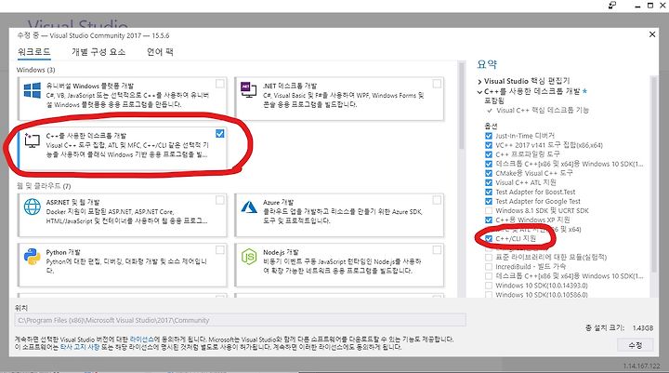Tick the .NET 데스크톱 개발 workload checkbox
The height and width of the screenshot is (373, 669).
[x=437, y=84]
